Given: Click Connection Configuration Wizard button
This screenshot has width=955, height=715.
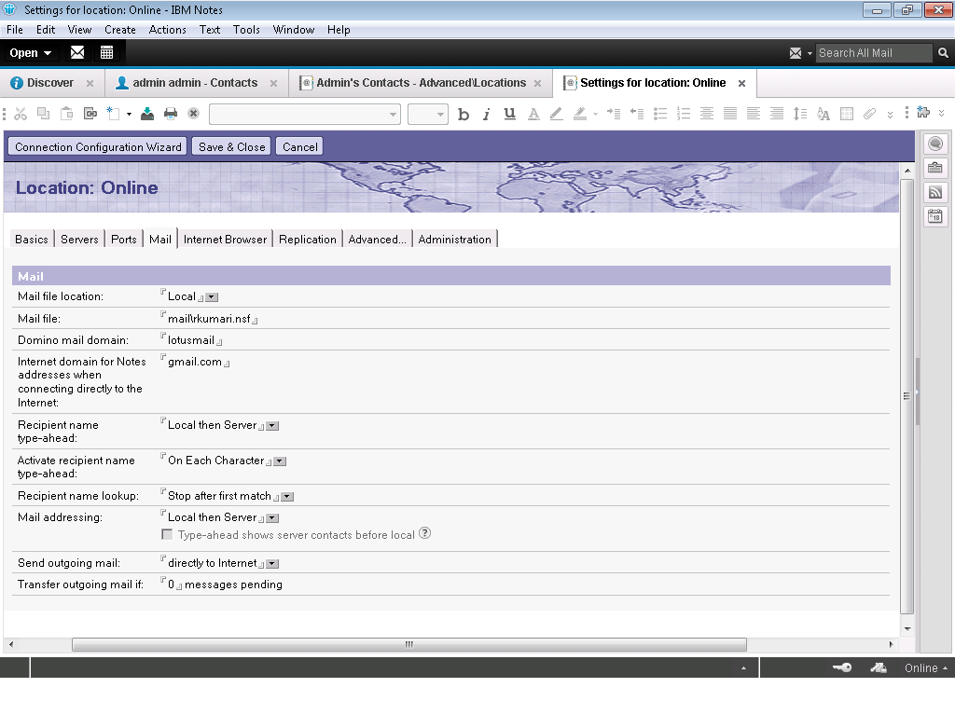Looking at the screenshot, I should [x=98, y=146].
